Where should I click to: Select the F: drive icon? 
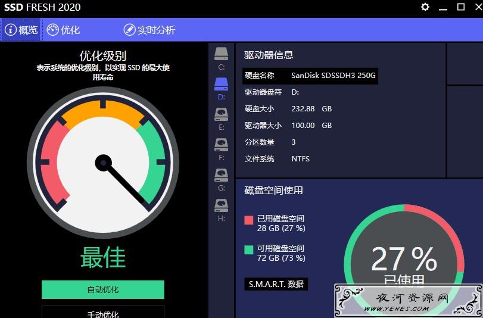[x=221, y=145]
